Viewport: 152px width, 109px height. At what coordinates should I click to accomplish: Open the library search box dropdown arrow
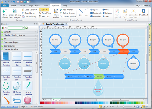point(23,28)
